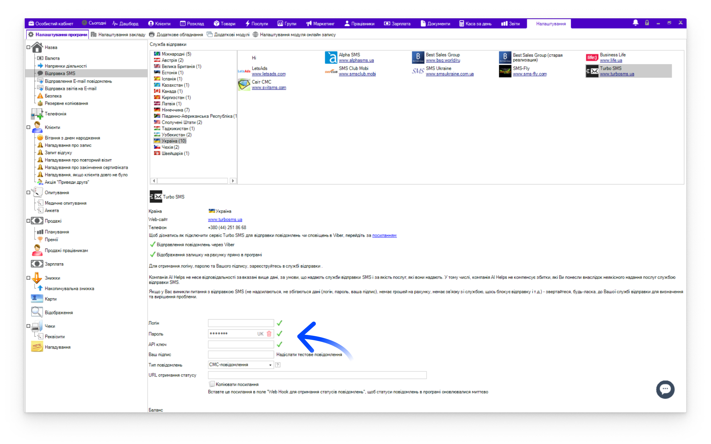
Task: Focus URL отримання статусу field
Action: point(317,375)
